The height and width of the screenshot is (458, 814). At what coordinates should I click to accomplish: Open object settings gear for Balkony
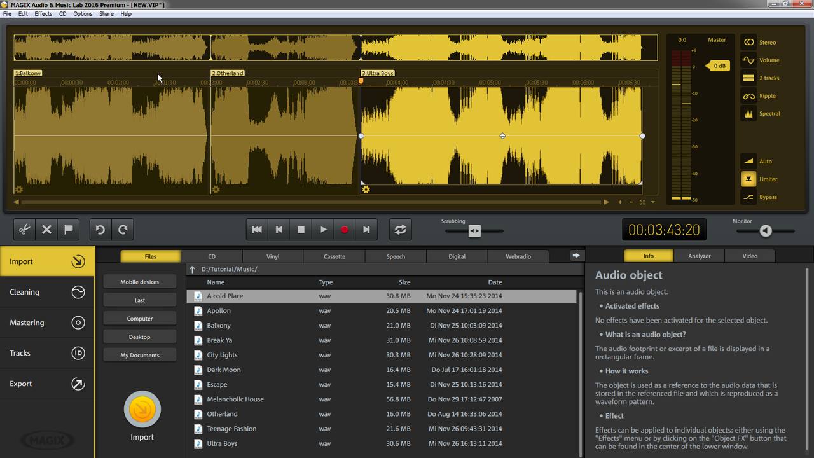click(19, 190)
